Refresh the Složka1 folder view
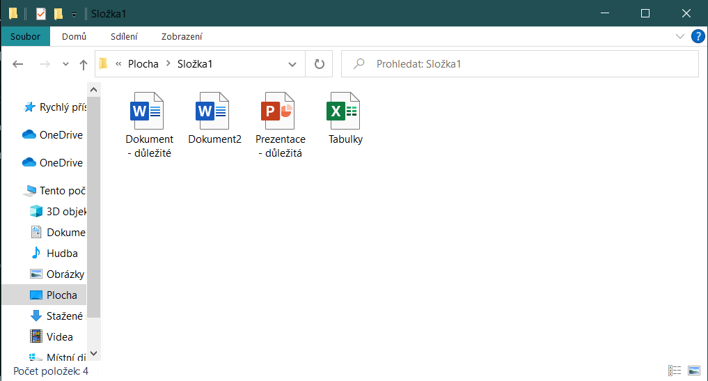This screenshot has width=708, height=381. pos(320,64)
